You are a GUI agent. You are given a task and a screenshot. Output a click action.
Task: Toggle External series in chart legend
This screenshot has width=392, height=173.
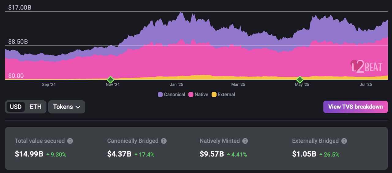pos(223,94)
